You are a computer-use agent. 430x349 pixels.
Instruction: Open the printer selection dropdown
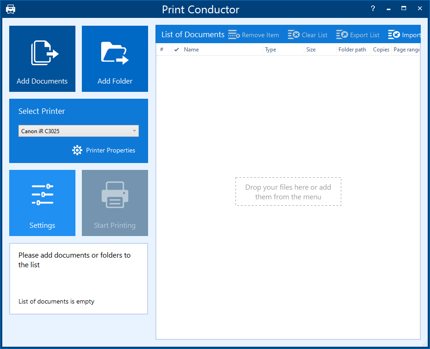click(x=134, y=131)
